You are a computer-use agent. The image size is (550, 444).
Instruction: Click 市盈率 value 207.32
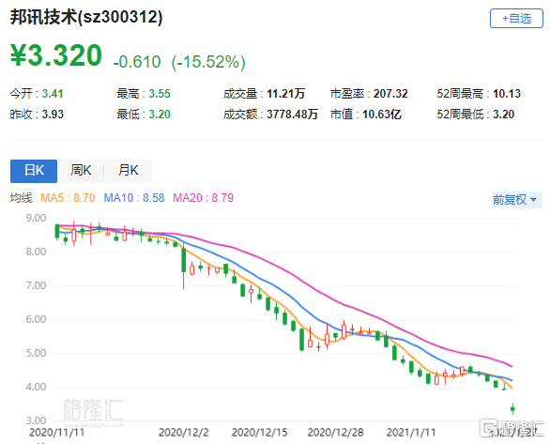(390, 94)
